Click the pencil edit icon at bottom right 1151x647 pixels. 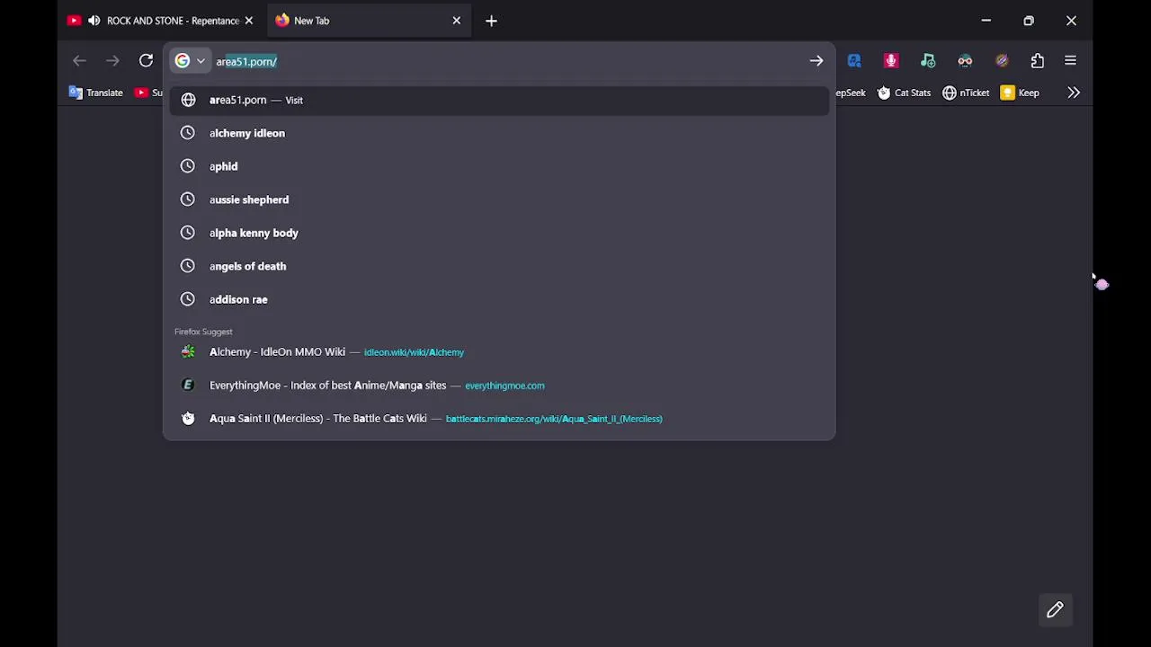click(x=1055, y=610)
